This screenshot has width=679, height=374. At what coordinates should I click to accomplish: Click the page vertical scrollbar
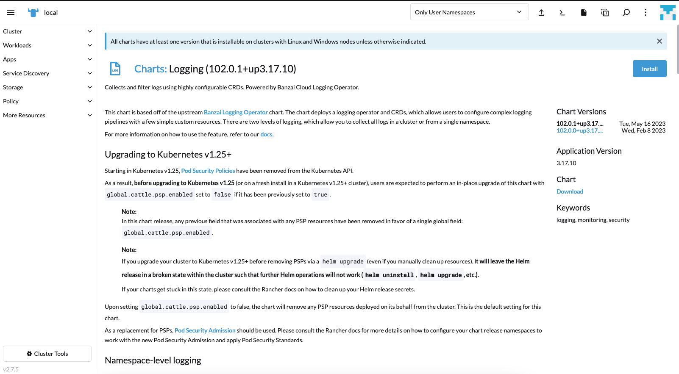(677, 49)
